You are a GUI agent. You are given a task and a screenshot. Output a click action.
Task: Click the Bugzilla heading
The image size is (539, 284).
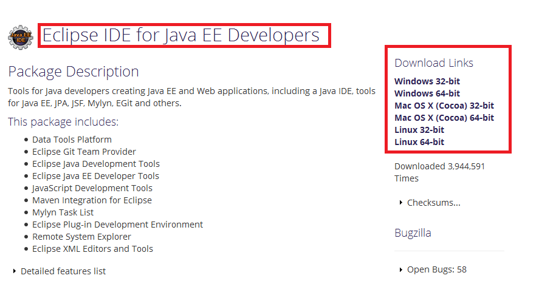[413, 233]
